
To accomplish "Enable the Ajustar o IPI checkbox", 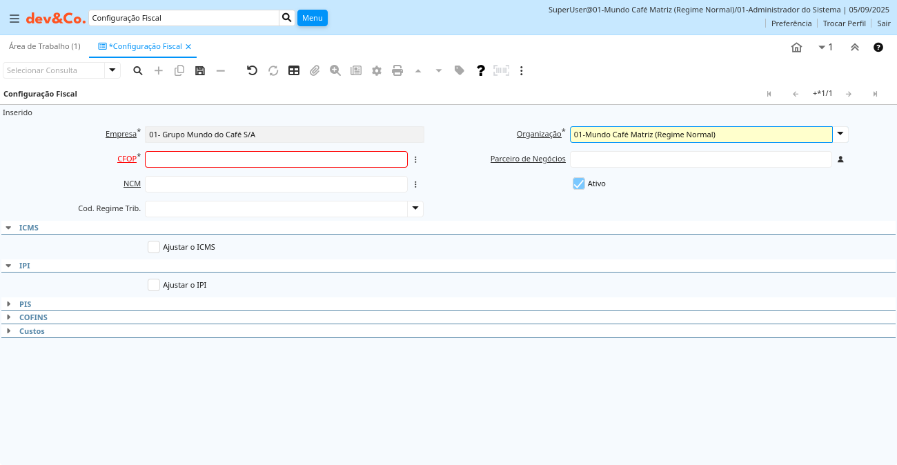I will coord(154,285).
